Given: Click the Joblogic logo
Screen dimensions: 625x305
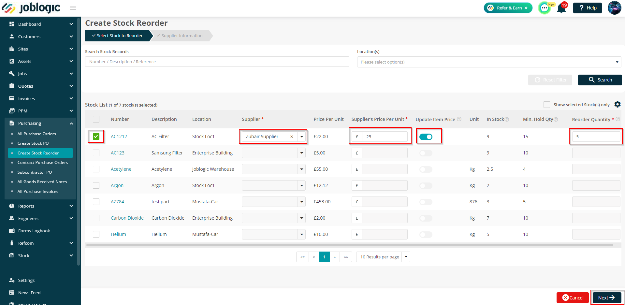Looking at the screenshot, I should 31,8.
